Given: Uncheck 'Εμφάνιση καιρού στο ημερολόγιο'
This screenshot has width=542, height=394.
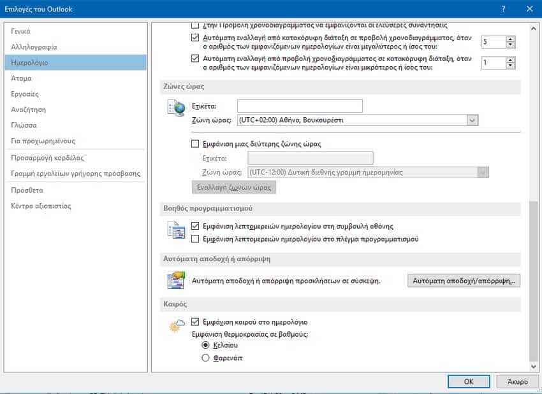Looking at the screenshot, I should coord(195,321).
